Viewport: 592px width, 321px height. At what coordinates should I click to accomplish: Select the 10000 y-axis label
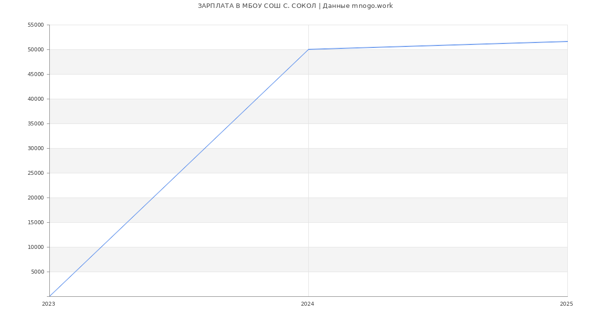(x=36, y=247)
